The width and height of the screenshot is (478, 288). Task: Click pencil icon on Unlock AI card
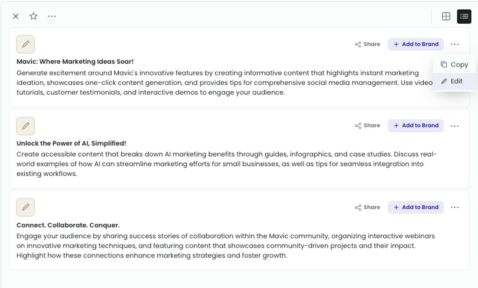point(26,126)
